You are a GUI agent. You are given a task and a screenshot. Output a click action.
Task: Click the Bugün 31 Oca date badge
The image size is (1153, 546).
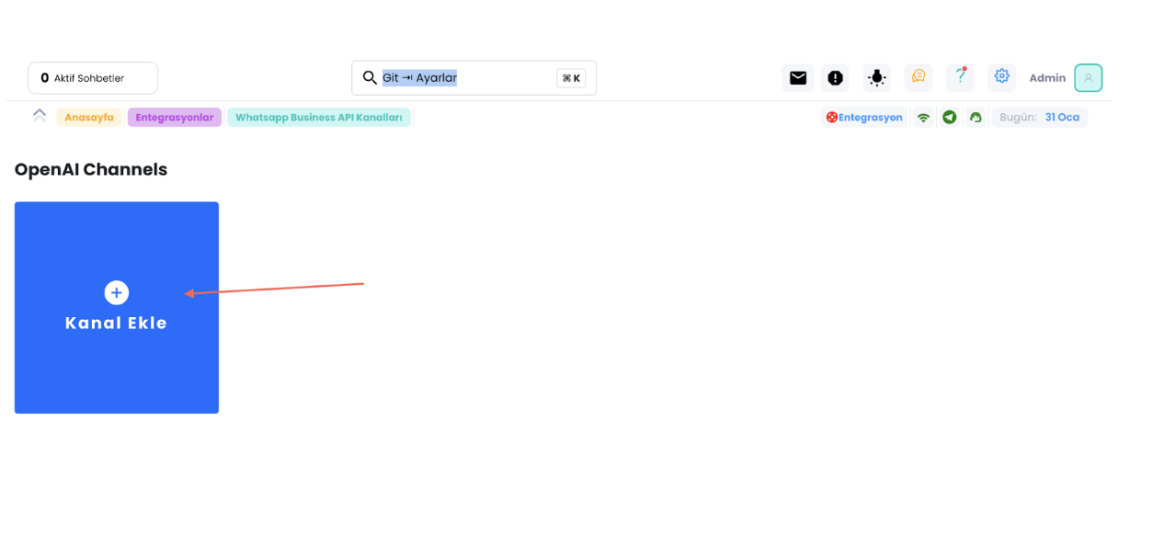click(1040, 118)
